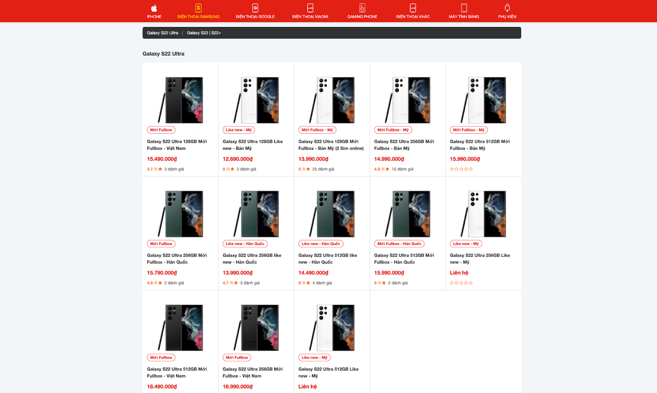
Task: Click title 'Galaxy S22 Ultra 512GB Mới Fullbox - Bản Mỹ'
Action: (x=480, y=145)
